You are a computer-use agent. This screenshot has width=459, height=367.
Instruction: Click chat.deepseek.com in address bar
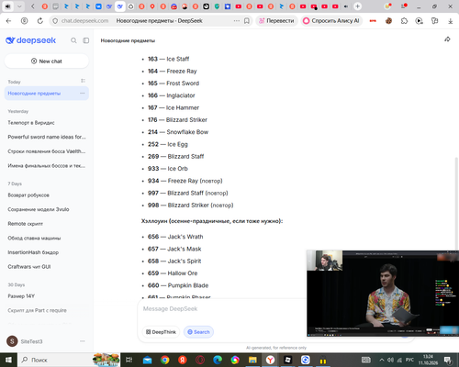point(84,21)
